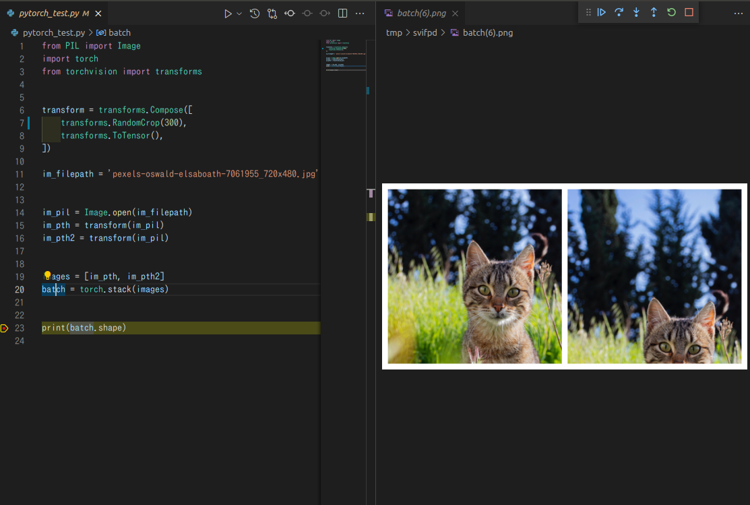Go to next change icon
Screen dimensions: 750x505
click(325, 13)
